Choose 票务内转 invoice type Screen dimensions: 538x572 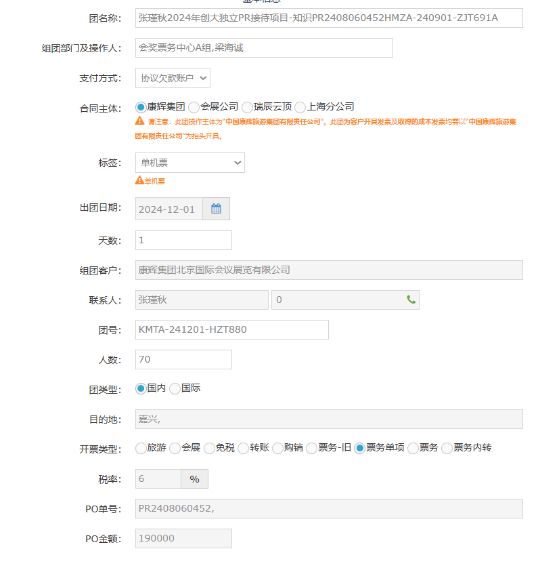447,448
